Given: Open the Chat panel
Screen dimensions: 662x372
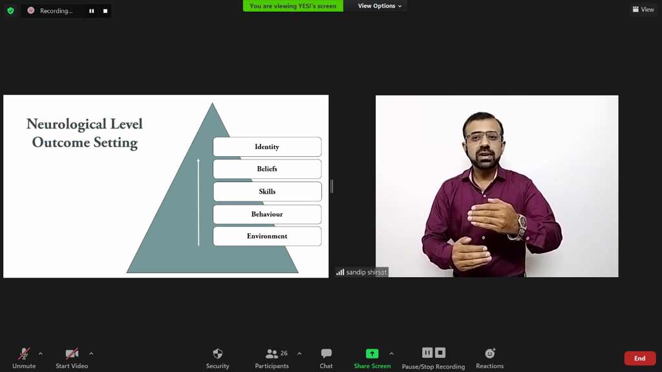Looking at the screenshot, I should point(326,353).
